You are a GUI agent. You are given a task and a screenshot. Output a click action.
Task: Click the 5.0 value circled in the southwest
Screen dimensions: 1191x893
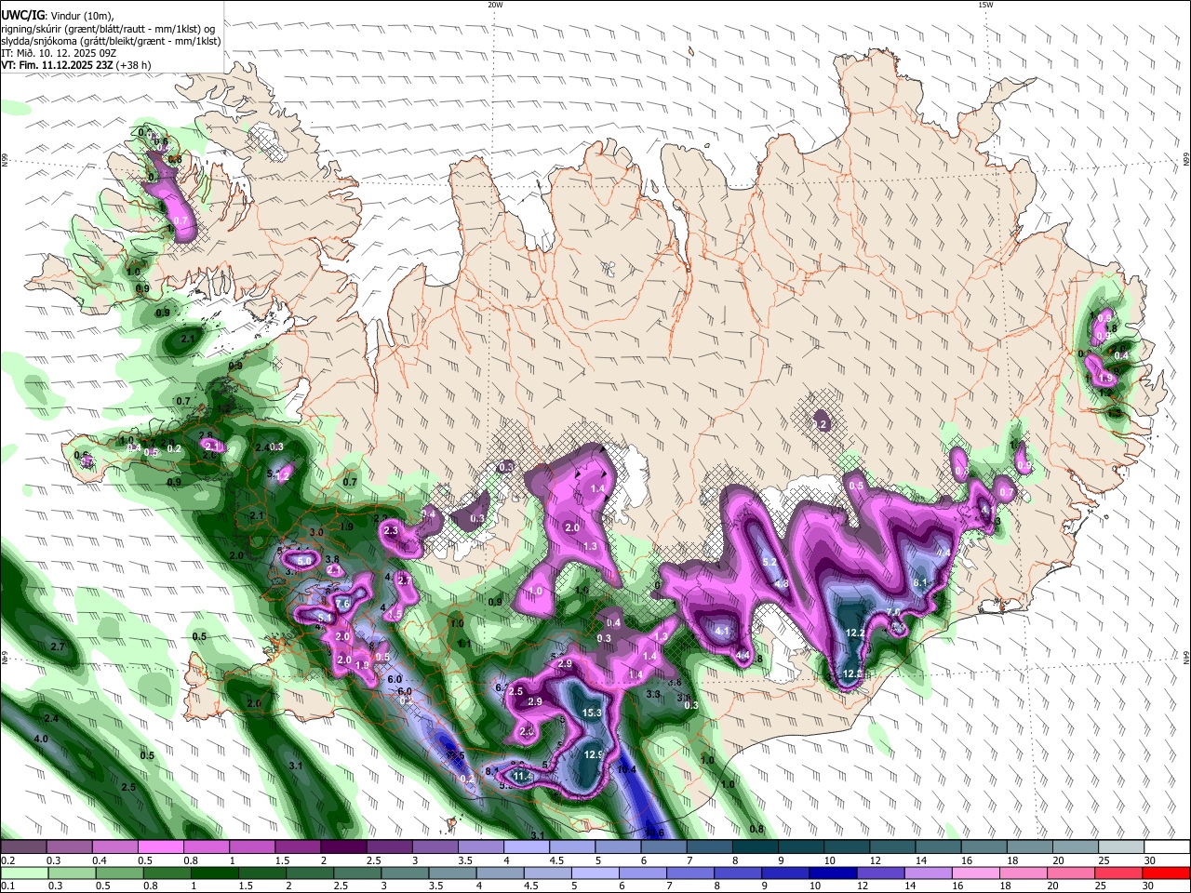[x=304, y=561]
